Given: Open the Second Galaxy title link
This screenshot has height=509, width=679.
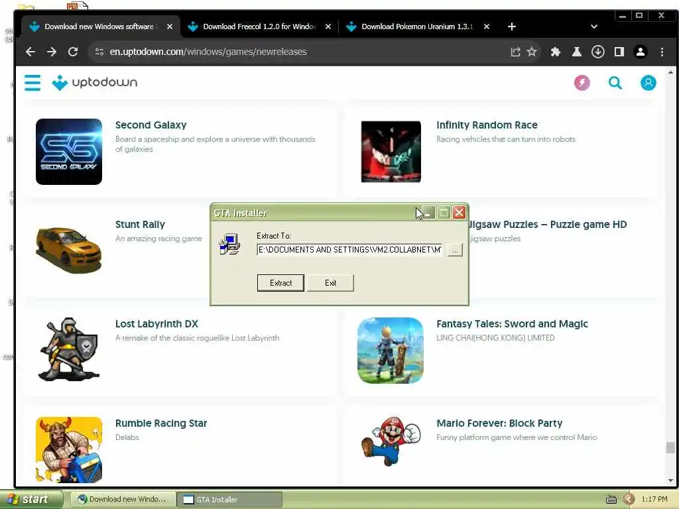Looking at the screenshot, I should 151,125.
